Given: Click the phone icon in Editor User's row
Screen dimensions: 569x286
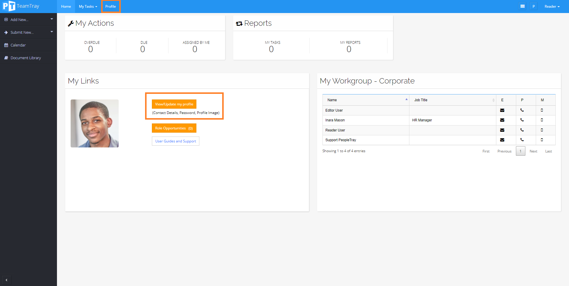Looking at the screenshot, I should (x=522, y=110).
